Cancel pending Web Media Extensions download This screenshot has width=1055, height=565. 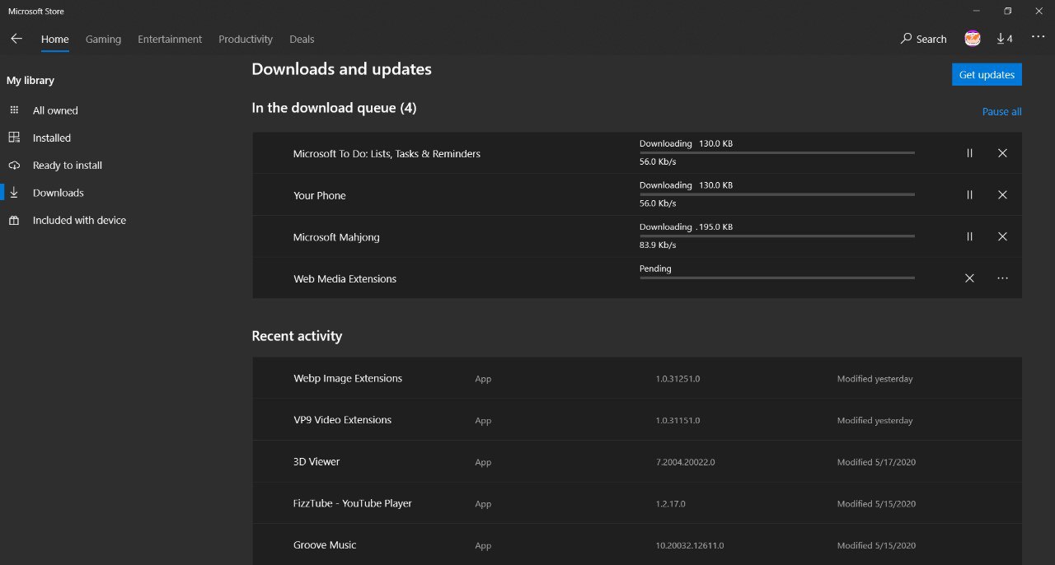(x=969, y=278)
